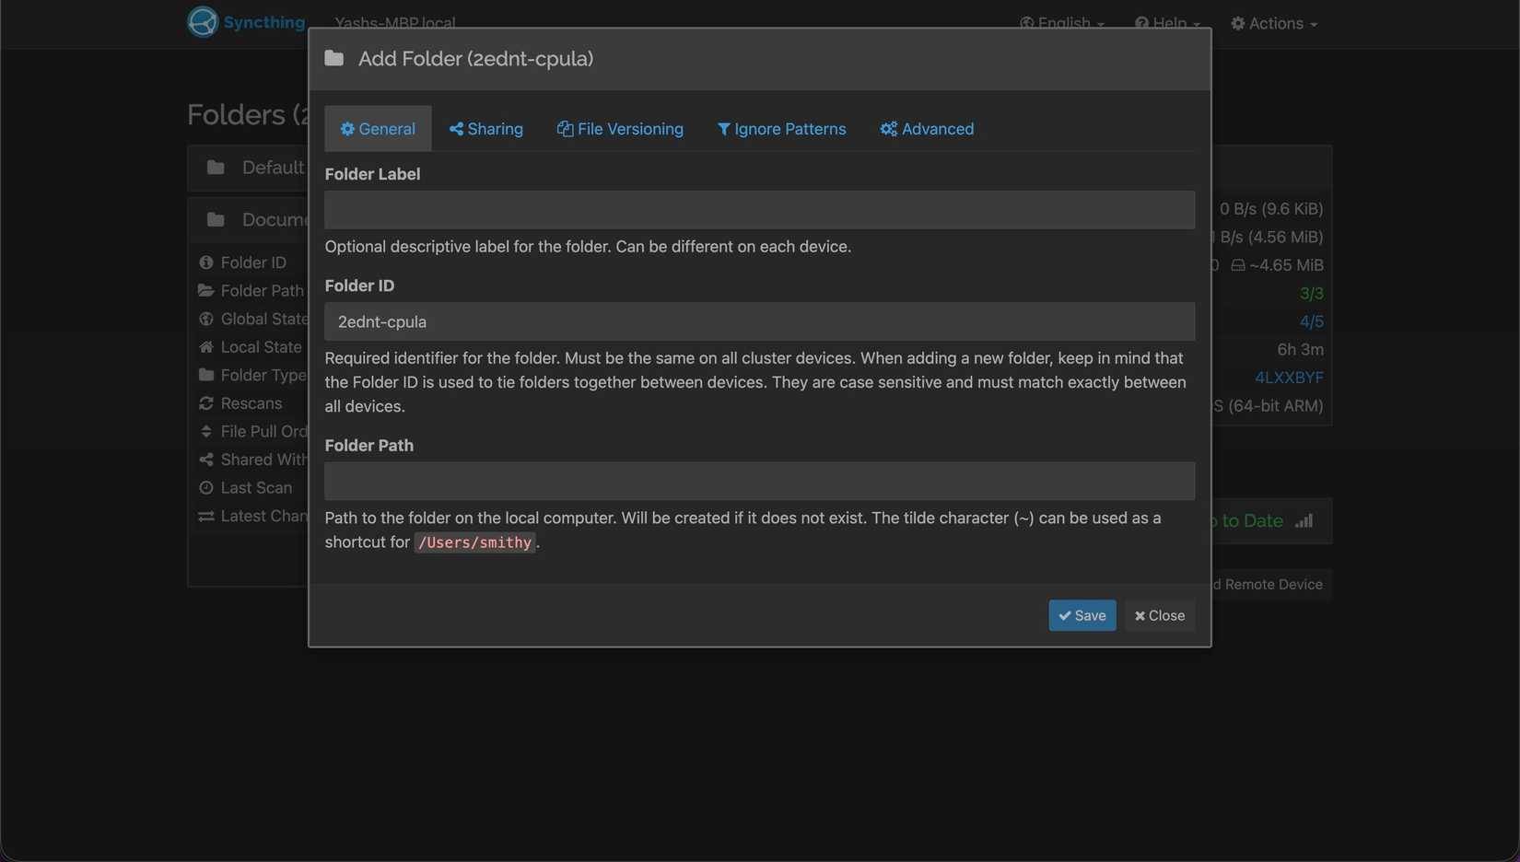Click the folder icon next to Folder Path
This screenshot has height=862, width=1520.
click(x=205, y=290)
